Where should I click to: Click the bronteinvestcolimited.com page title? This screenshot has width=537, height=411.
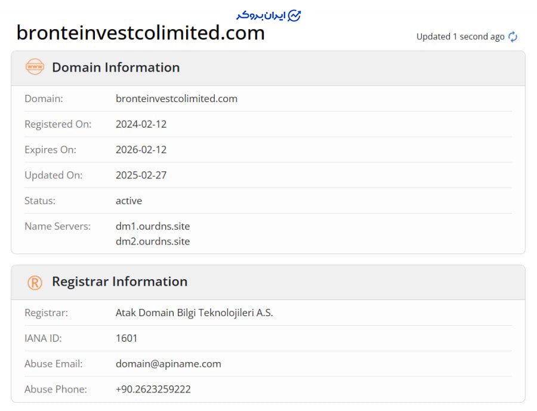tap(140, 33)
